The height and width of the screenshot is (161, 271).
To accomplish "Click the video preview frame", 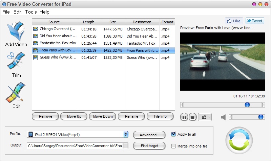I will [223, 62].
